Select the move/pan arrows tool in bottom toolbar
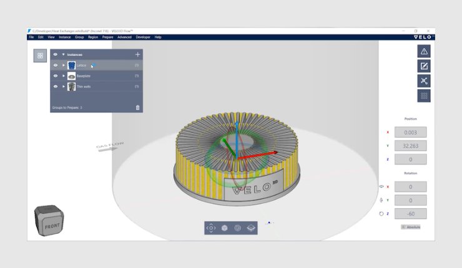Viewport: 462px width, 268px height. 211,227
